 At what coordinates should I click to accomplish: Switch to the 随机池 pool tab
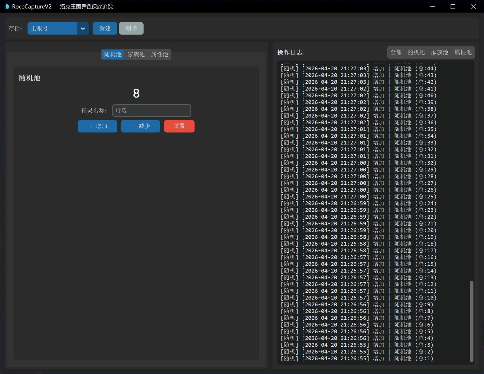point(113,54)
